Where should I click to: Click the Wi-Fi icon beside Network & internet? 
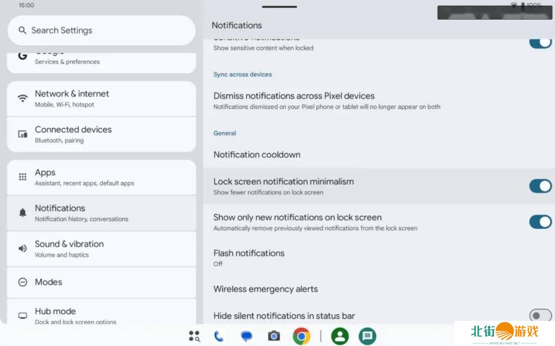(x=23, y=99)
